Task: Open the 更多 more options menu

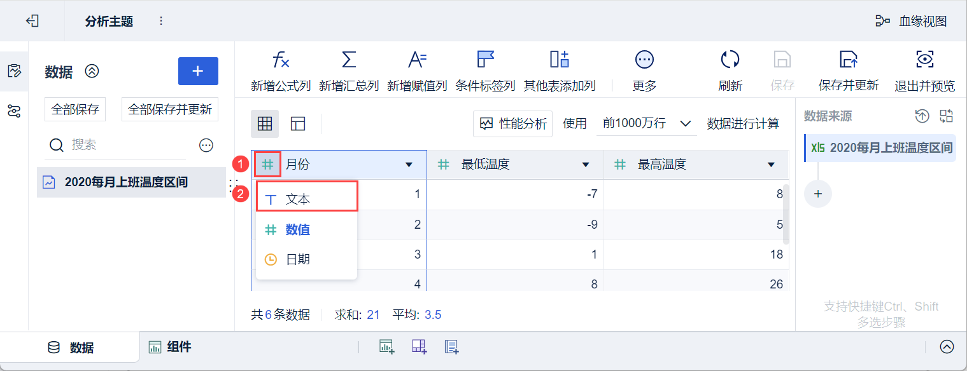Action: pos(644,60)
